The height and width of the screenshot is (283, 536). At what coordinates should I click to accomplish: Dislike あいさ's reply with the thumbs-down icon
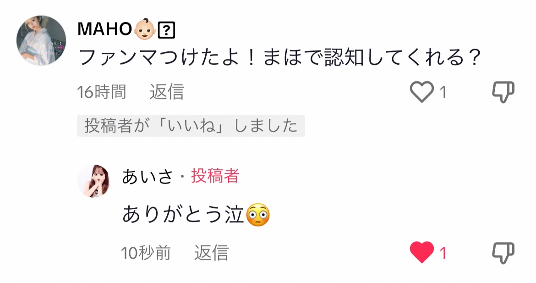point(503,253)
